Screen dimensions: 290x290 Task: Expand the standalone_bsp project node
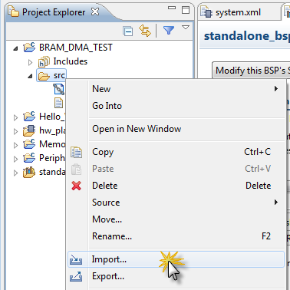pyautogui.click(x=15, y=173)
